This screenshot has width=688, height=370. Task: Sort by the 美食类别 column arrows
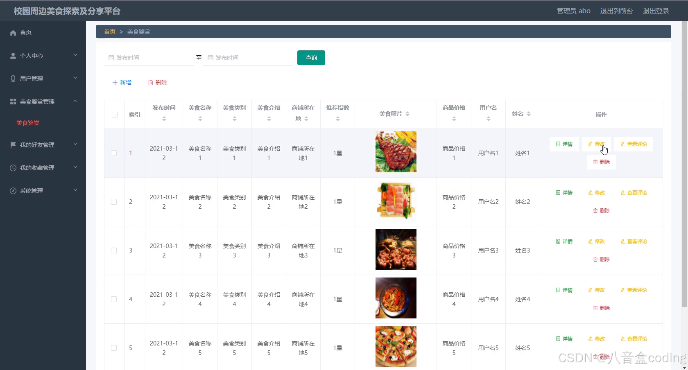tap(235, 119)
